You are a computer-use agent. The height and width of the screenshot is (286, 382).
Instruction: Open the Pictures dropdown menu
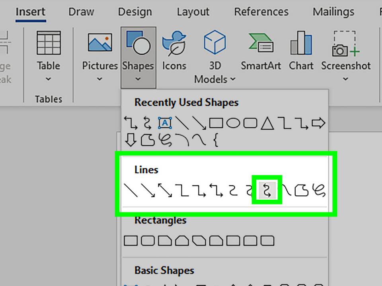tap(99, 79)
